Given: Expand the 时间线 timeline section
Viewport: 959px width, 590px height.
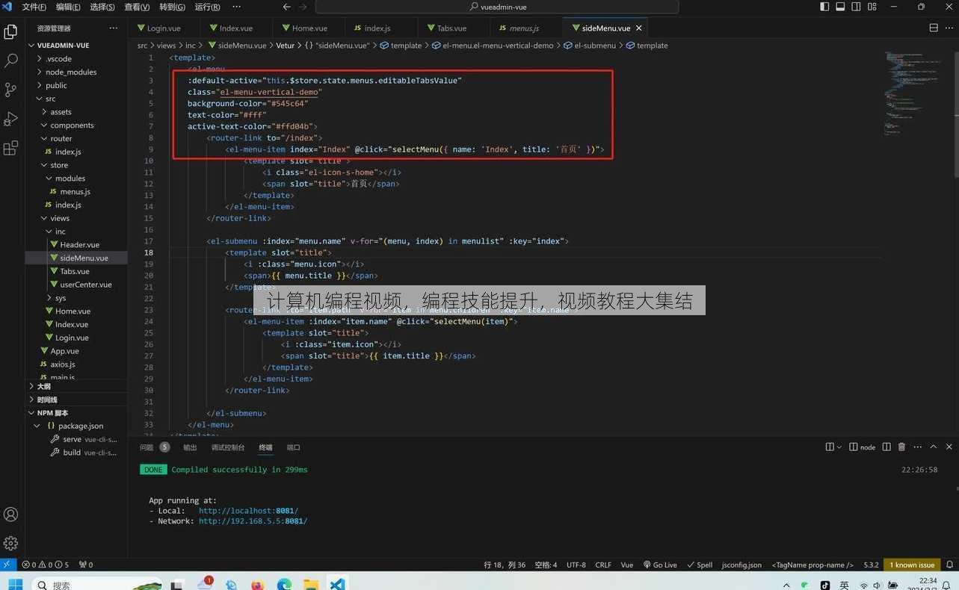Looking at the screenshot, I should tap(47, 400).
